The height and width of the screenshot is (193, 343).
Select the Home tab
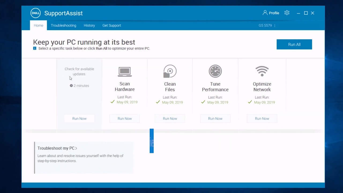click(x=38, y=25)
